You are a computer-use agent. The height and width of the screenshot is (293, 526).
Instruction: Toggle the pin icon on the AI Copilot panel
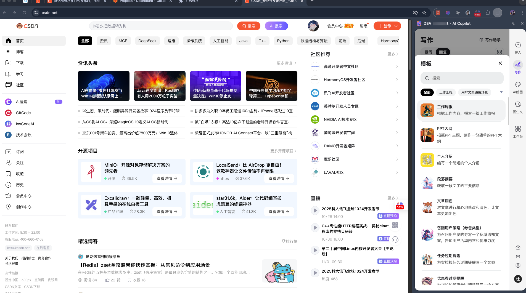click(513, 23)
